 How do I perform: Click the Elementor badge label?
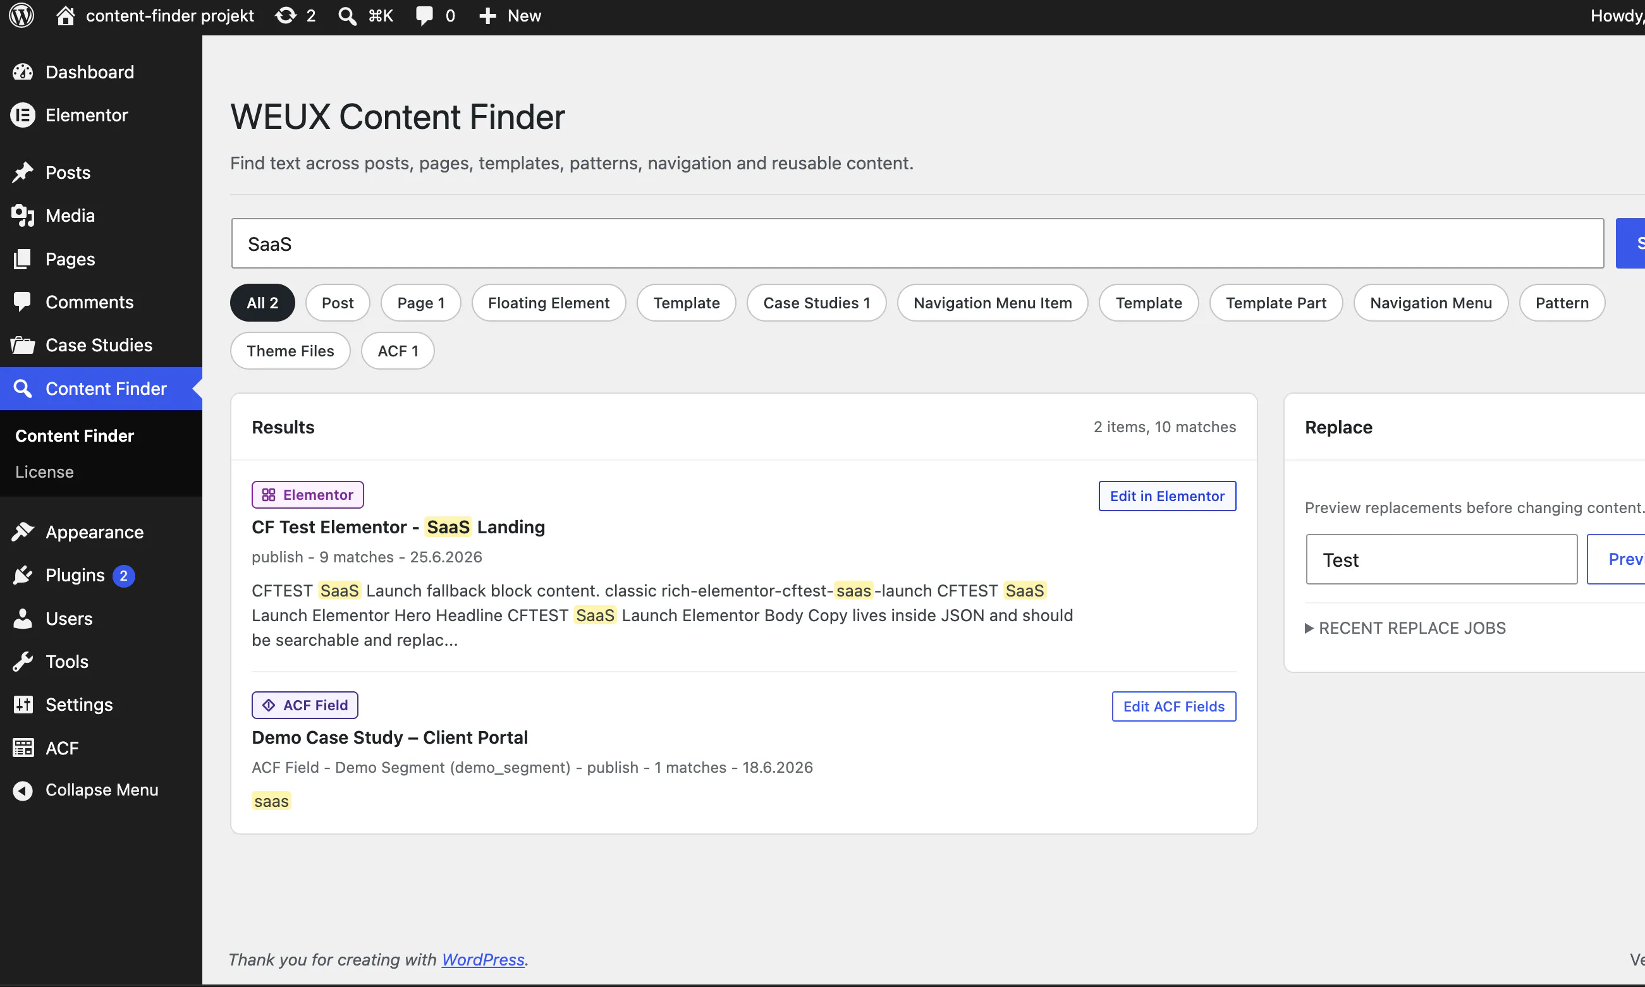point(318,495)
